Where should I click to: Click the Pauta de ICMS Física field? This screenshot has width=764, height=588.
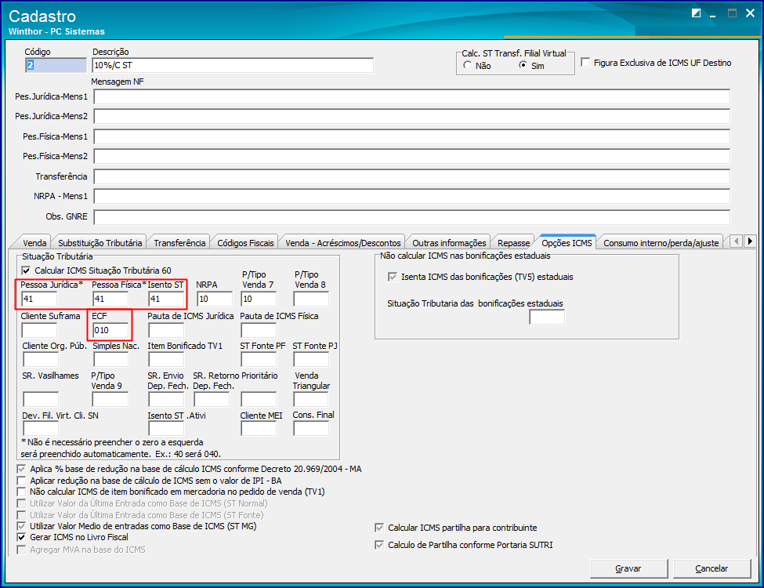click(x=259, y=330)
